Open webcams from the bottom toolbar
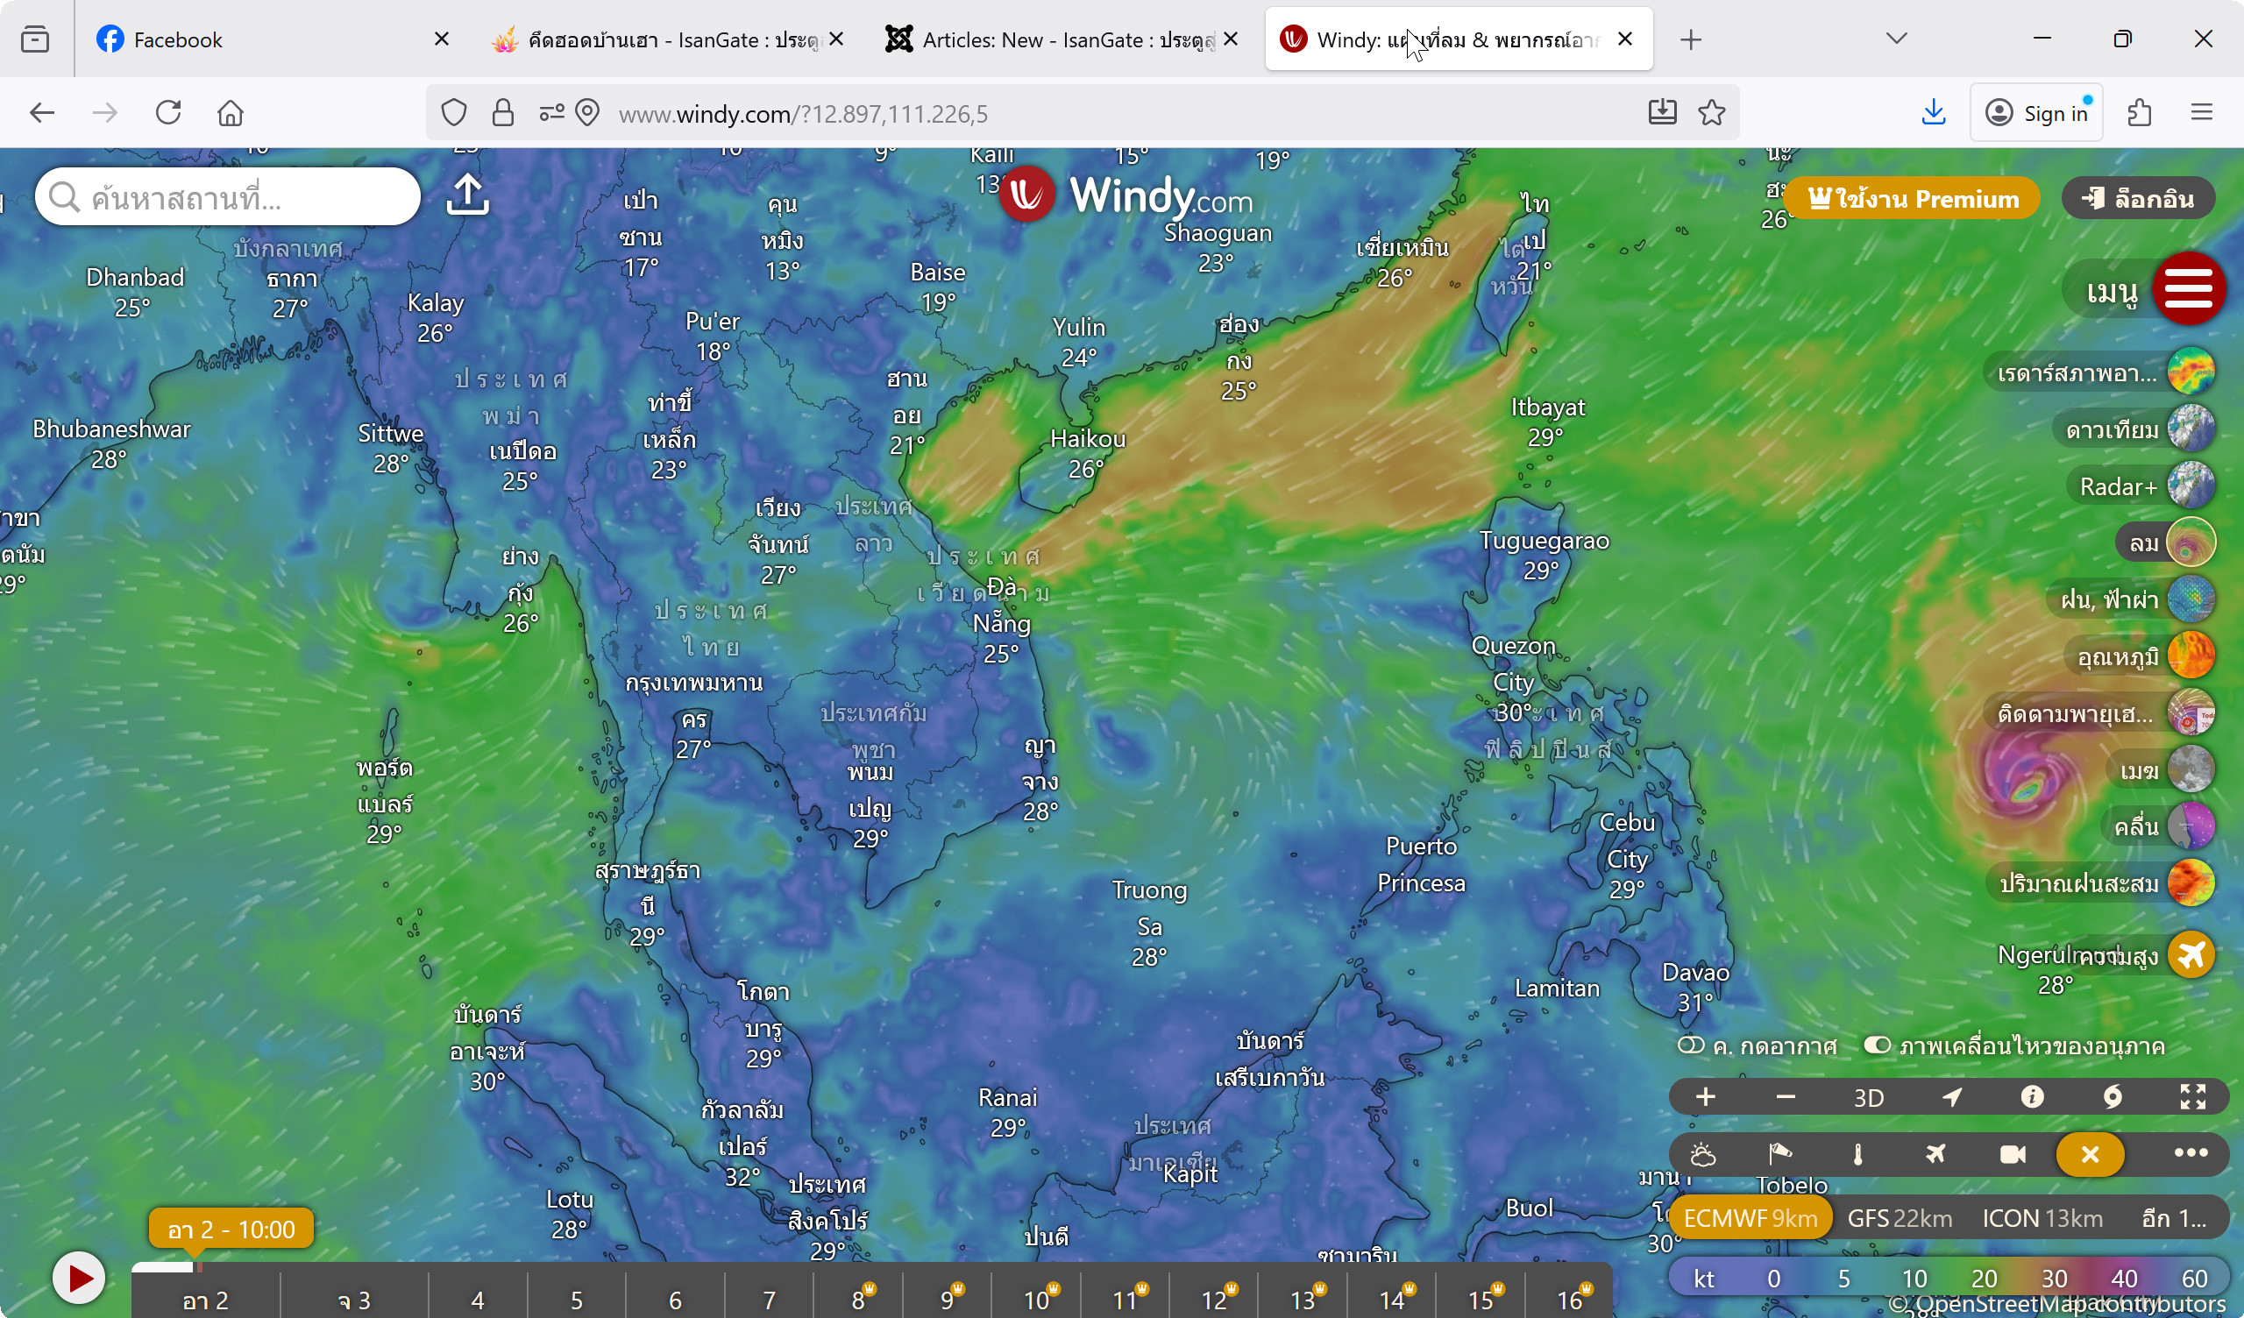This screenshot has height=1318, width=2244. (2013, 1155)
